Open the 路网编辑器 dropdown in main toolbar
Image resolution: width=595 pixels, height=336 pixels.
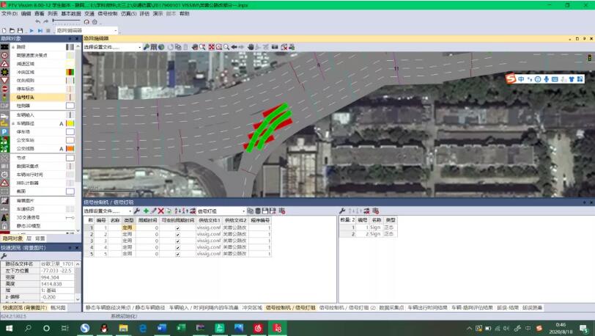(87, 30)
